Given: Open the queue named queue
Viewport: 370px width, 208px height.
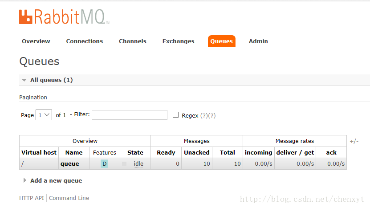Looking at the screenshot, I should (69, 164).
